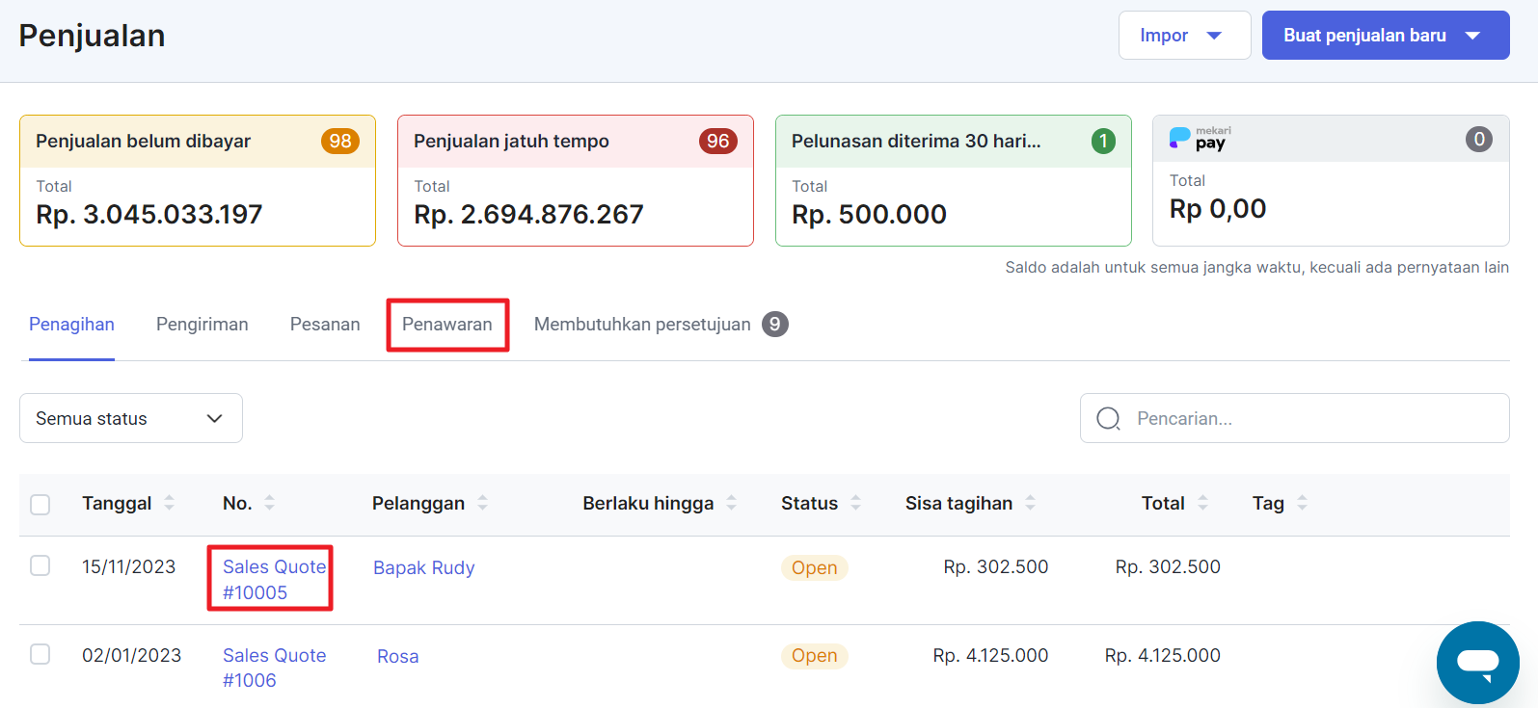Sort by Pelanggan column arrows
The height and width of the screenshot is (708, 1538).
(482, 503)
